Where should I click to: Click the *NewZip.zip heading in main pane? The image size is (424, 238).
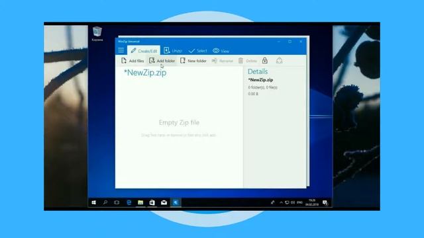pos(145,73)
